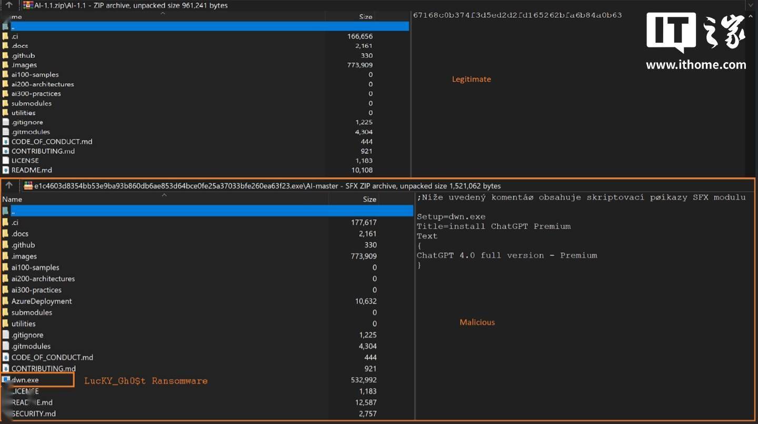
Task: Click ai100-samples folder icon in AI-1.1.zip archive
Action: pos(5,74)
